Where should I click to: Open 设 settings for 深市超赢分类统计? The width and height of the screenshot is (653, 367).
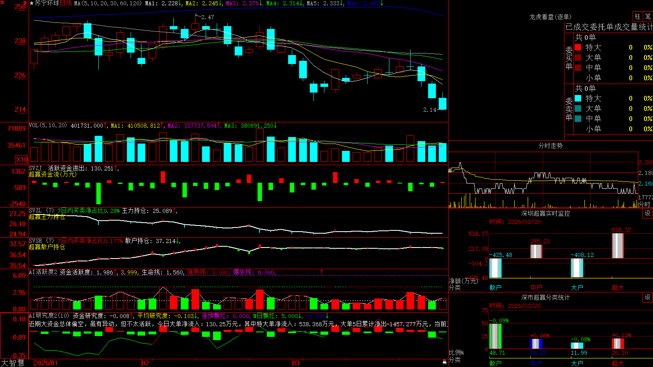click(648, 297)
